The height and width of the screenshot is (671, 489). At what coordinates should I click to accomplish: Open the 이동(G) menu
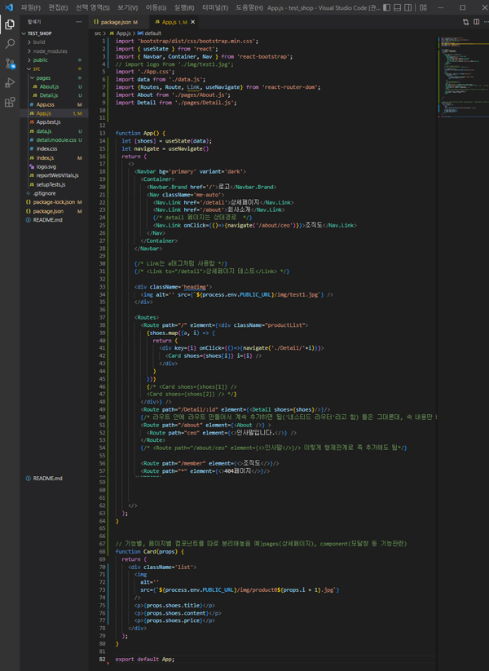(x=156, y=7)
